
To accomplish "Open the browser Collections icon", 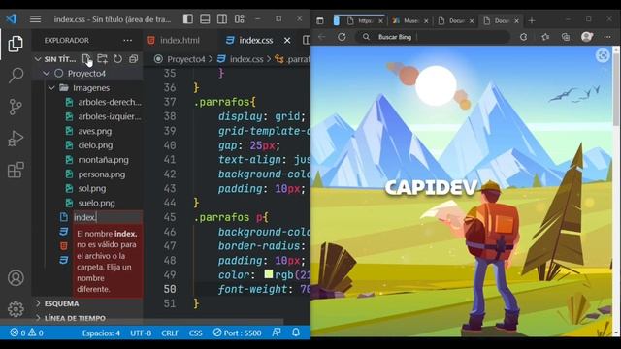I will pyautogui.click(x=566, y=37).
